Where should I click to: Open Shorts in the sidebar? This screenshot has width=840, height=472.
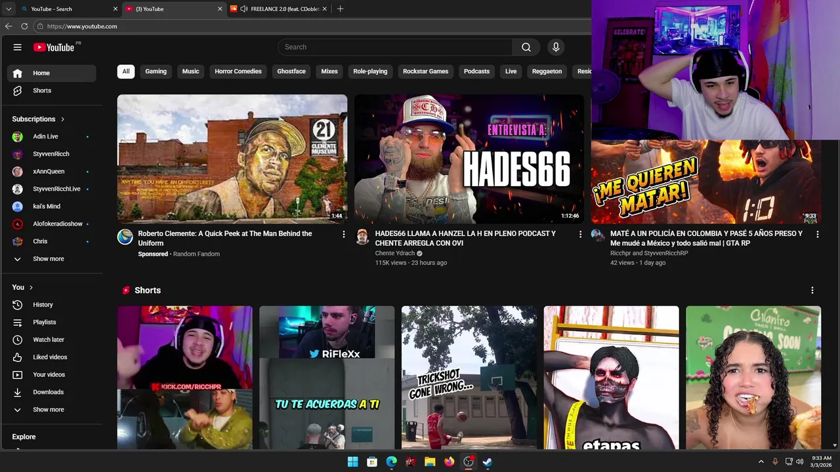coord(52,90)
